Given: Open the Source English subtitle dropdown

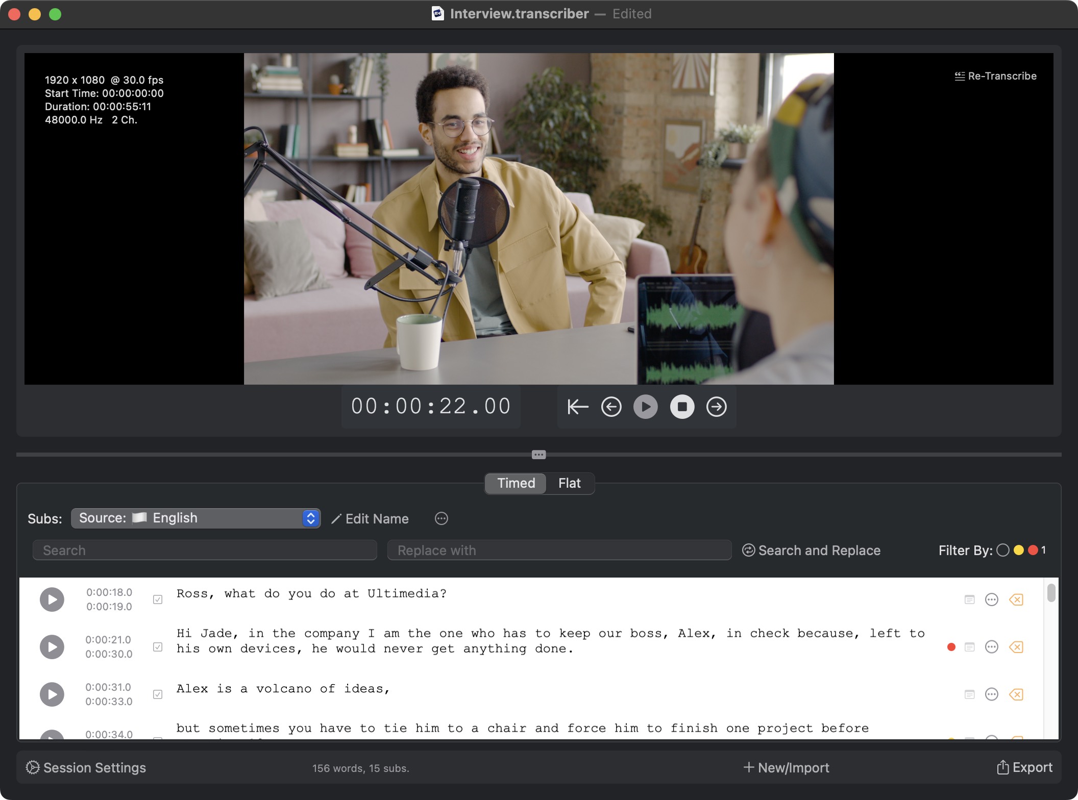Looking at the screenshot, I should point(195,518).
